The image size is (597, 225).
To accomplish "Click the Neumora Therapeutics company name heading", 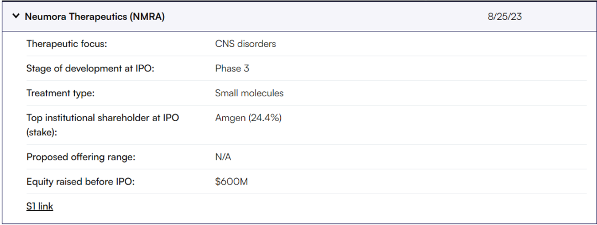I will tap(76, 17).
